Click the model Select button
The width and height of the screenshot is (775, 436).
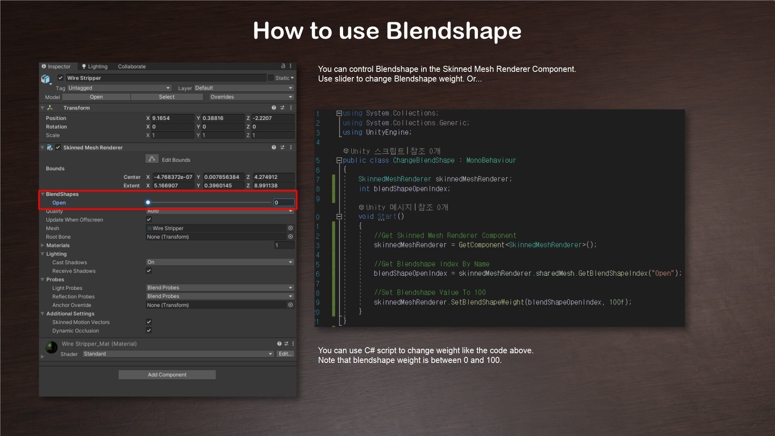coord(167,97)
